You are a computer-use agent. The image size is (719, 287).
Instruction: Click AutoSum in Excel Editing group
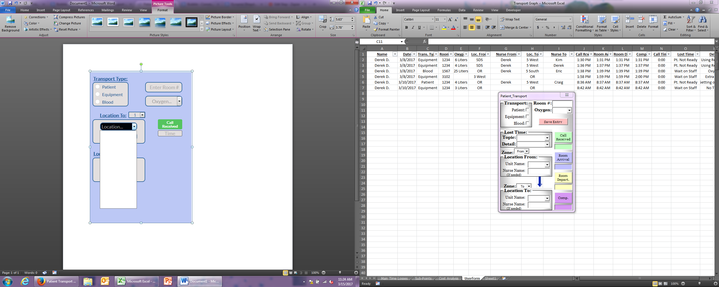(x=673, y=17)
